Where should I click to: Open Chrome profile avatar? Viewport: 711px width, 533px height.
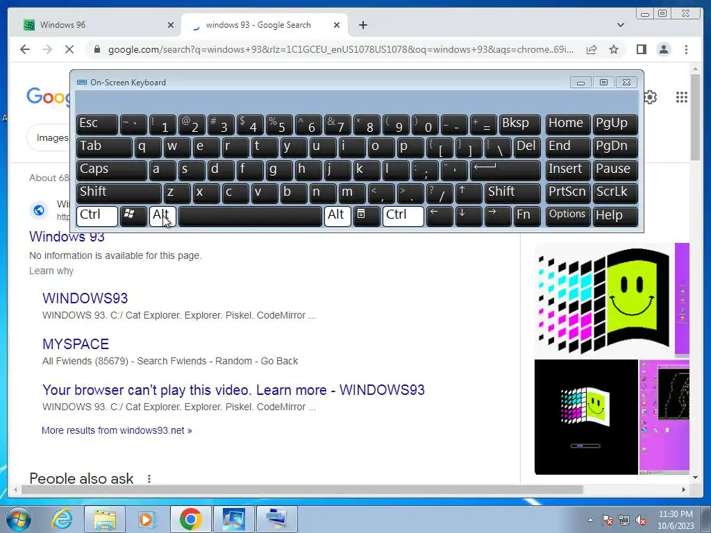tap(663, 49)
